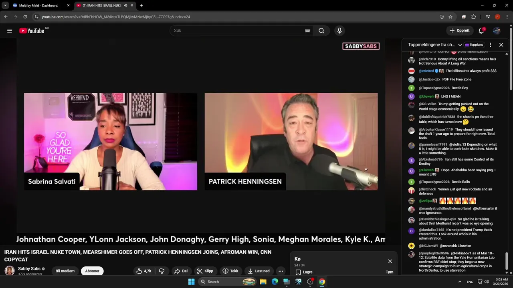Close the Kø queue panel
Viewport: 513px width, 288px height.
390,261
